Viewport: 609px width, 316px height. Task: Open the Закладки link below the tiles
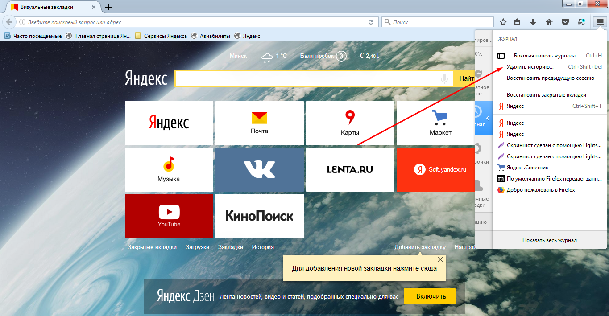231,247
